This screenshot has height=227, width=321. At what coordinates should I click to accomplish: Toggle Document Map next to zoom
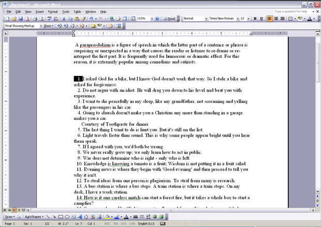[133, 19]
